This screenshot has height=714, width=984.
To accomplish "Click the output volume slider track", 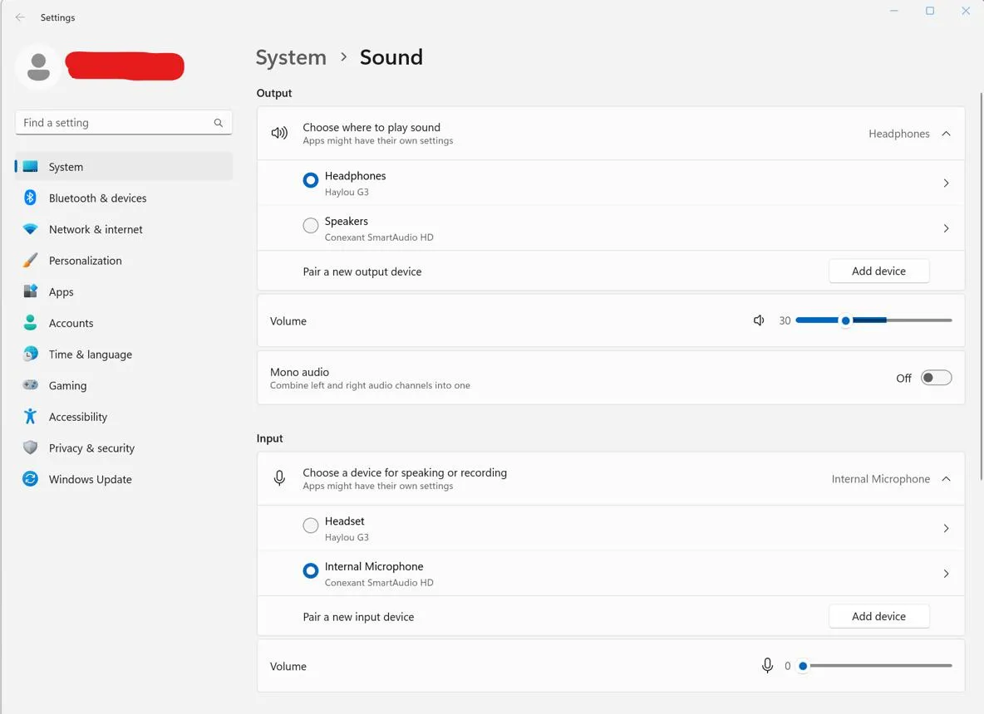I will (x=873, y=320).
